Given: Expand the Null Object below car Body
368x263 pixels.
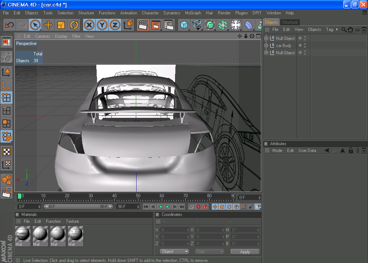Looking at the screenshot, I should (x=266, y=53).
